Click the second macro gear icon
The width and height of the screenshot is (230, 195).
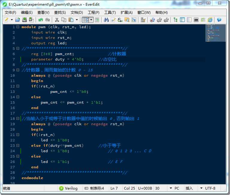click(x=159, y=20)
